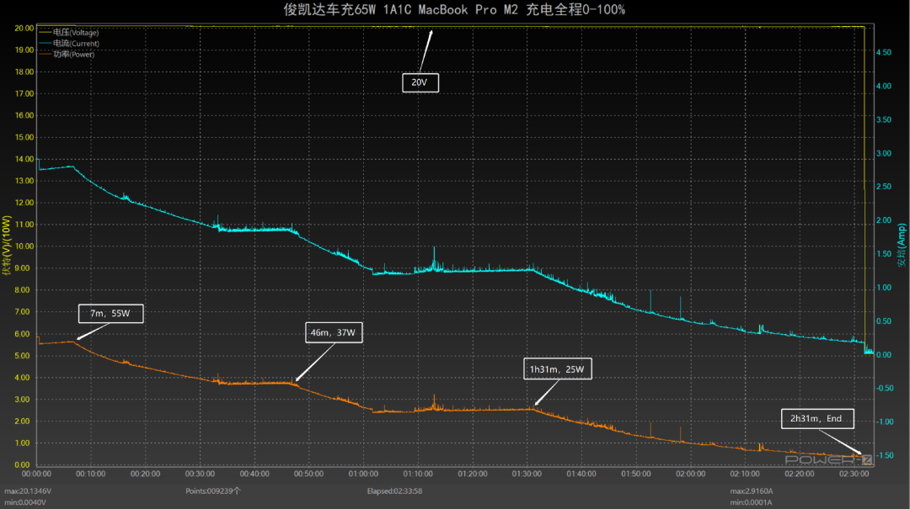Click the 伏特(V)/(10W) left axis title
Image resolution: width=910 pixels, height=509 pixels.
coord(7,245)
